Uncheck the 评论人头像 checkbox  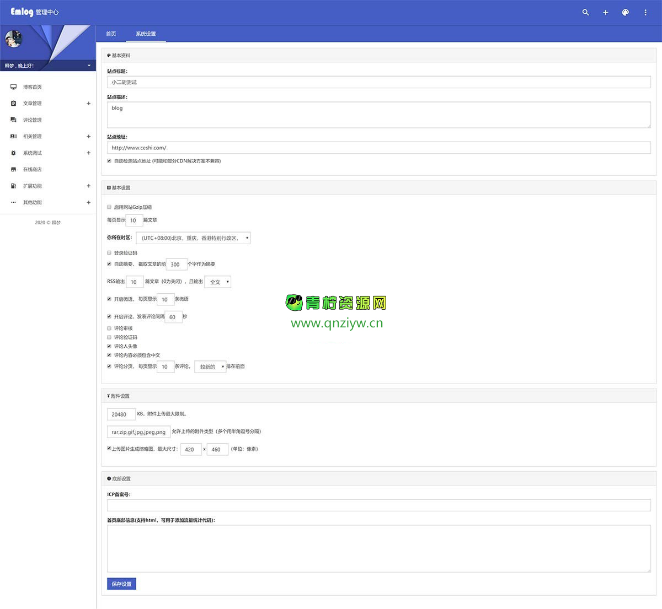[109, 346]
